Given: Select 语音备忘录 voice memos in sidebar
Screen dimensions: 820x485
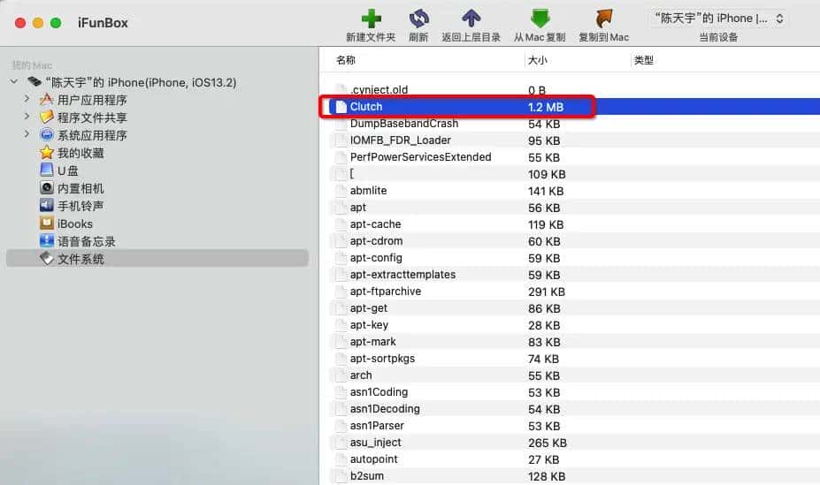Looking at the screenshot, I should coord(86,241).
